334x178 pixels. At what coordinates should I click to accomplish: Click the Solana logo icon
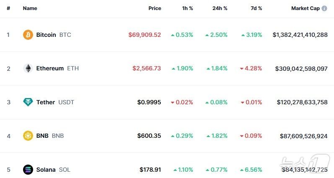point(28,170)
